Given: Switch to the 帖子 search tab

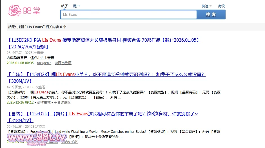Looking at the screenshot, I should point(64,6).
